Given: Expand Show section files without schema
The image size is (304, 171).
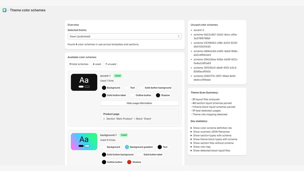Looking at the screenshot, I should click(x=212, y=143).
